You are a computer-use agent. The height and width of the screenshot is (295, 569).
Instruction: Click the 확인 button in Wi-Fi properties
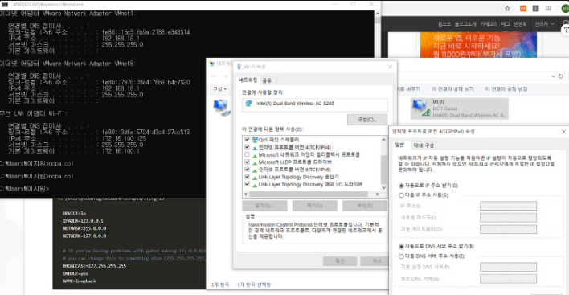(x=340, y=261)
